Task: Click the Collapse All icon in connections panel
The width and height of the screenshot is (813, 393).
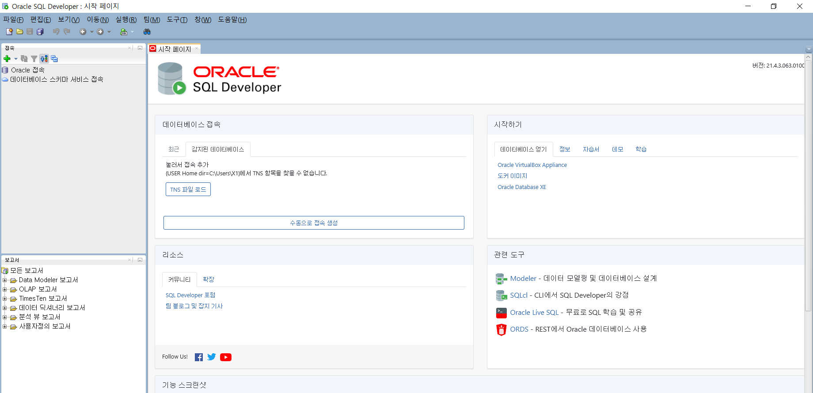Action: click(x=54, y=59)
